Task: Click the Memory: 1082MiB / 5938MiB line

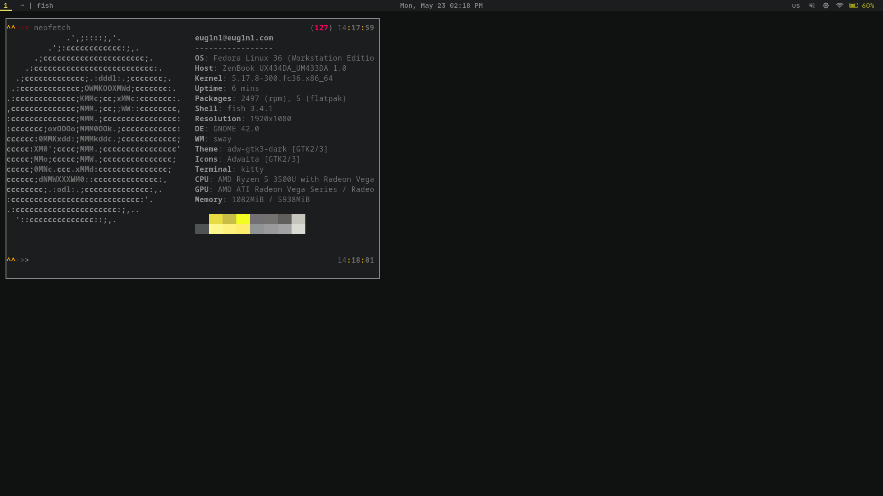Action: click(x=252, y=199)
